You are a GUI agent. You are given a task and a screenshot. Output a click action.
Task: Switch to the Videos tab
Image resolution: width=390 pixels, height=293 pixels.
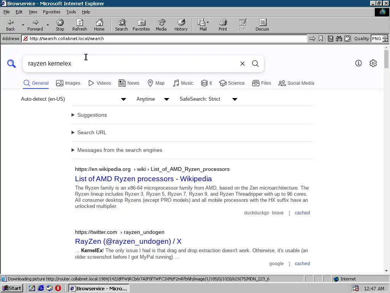click(100, 83)
